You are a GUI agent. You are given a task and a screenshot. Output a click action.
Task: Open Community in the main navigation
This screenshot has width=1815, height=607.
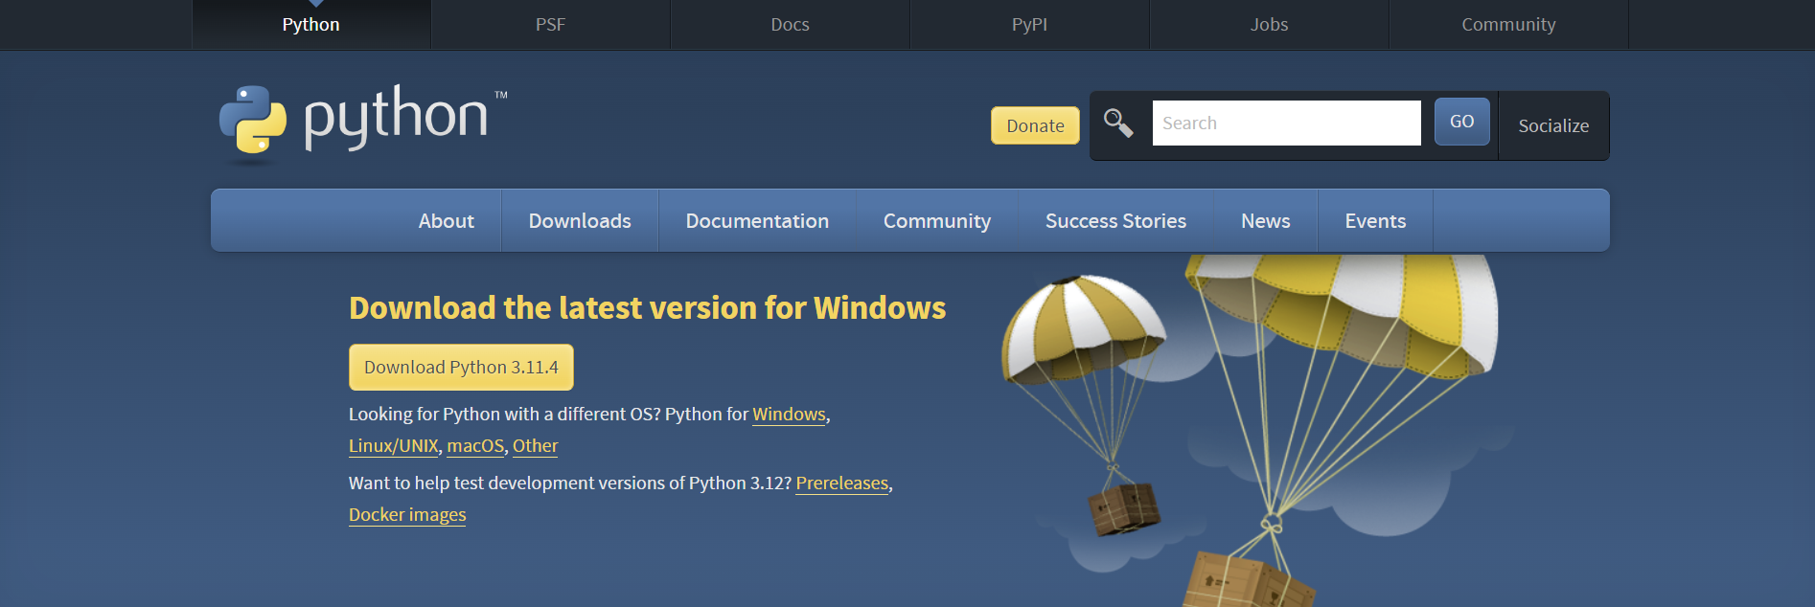[937, 221]
